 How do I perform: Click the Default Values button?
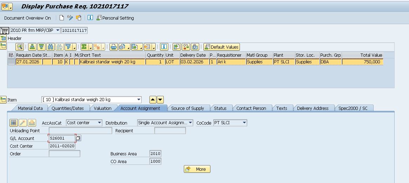click(x=221, y=47)
